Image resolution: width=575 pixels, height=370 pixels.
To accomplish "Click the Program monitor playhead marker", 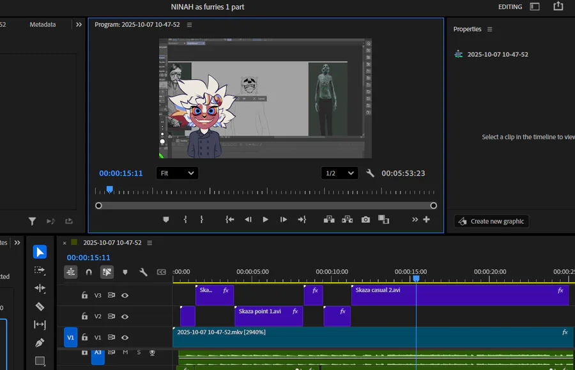I will [110, 189].
